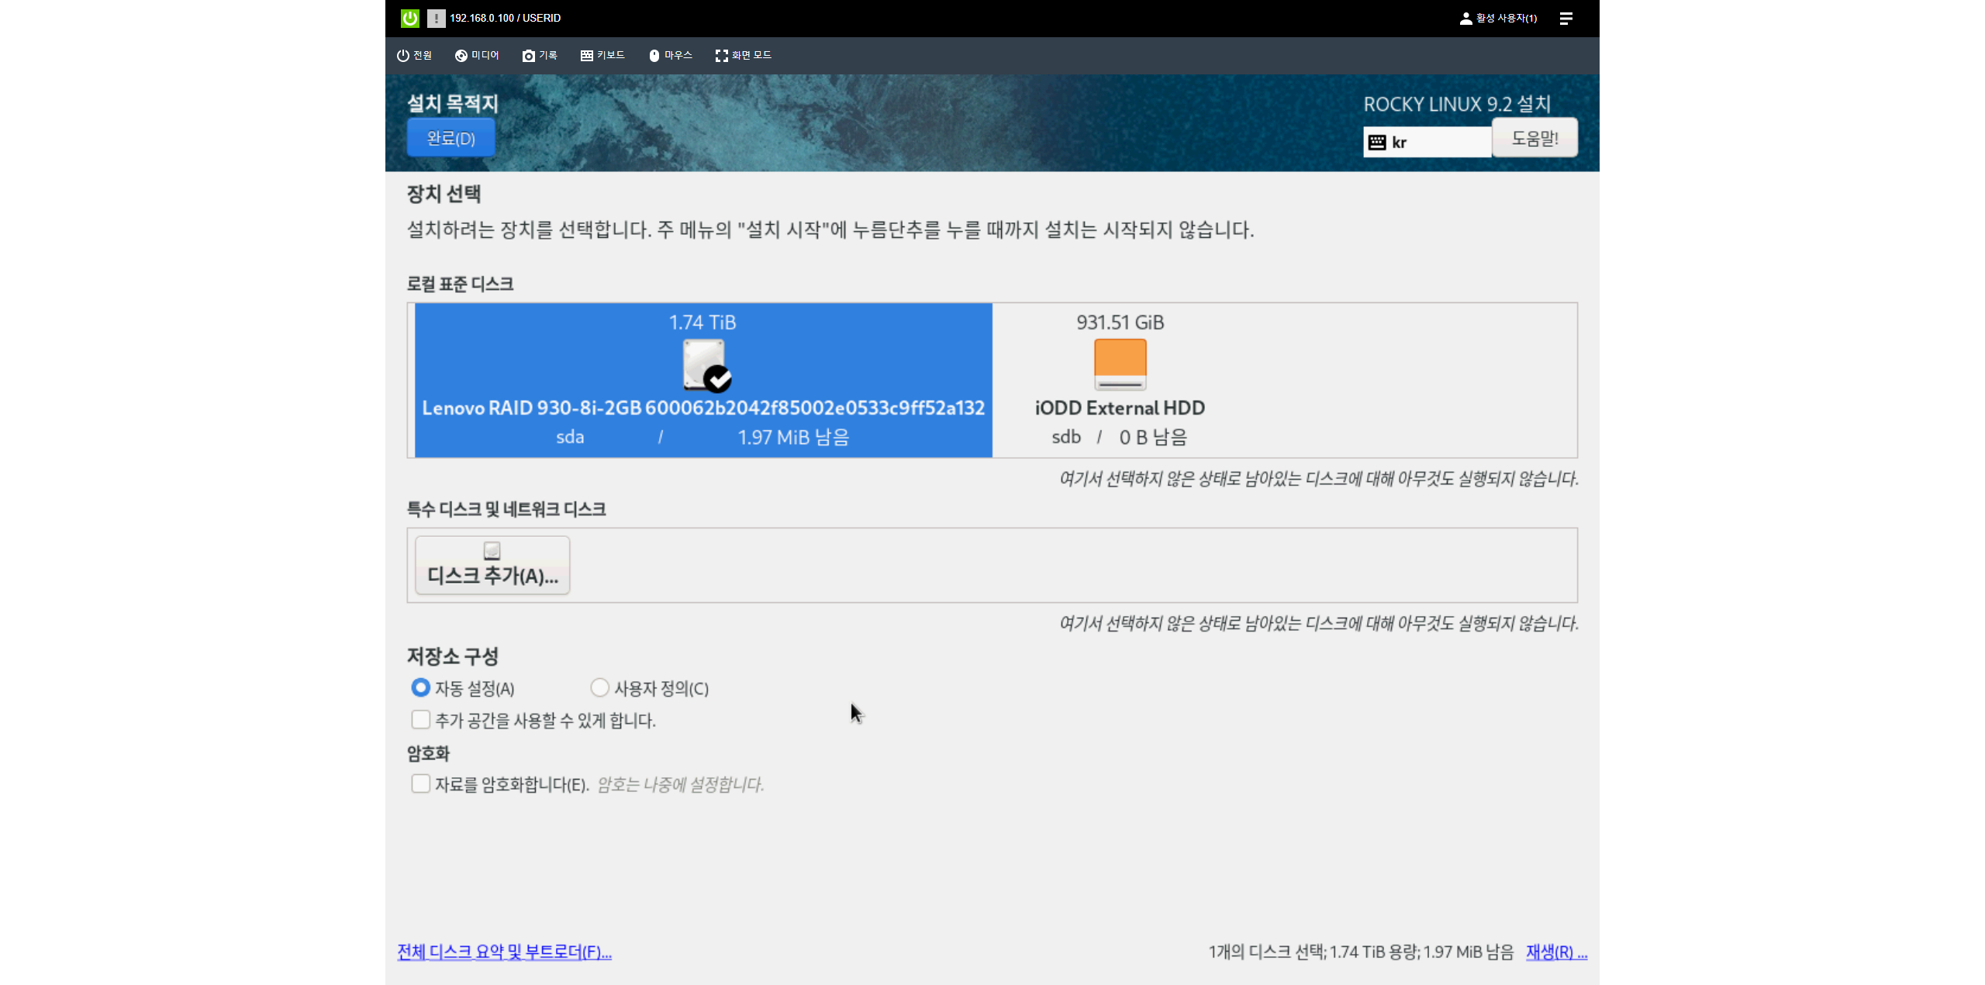Enable 추가 공간을 사용할 수 있게 합니다 checkbox
This screenshot has height=985, width=1985.
click(x=420, y=720)
